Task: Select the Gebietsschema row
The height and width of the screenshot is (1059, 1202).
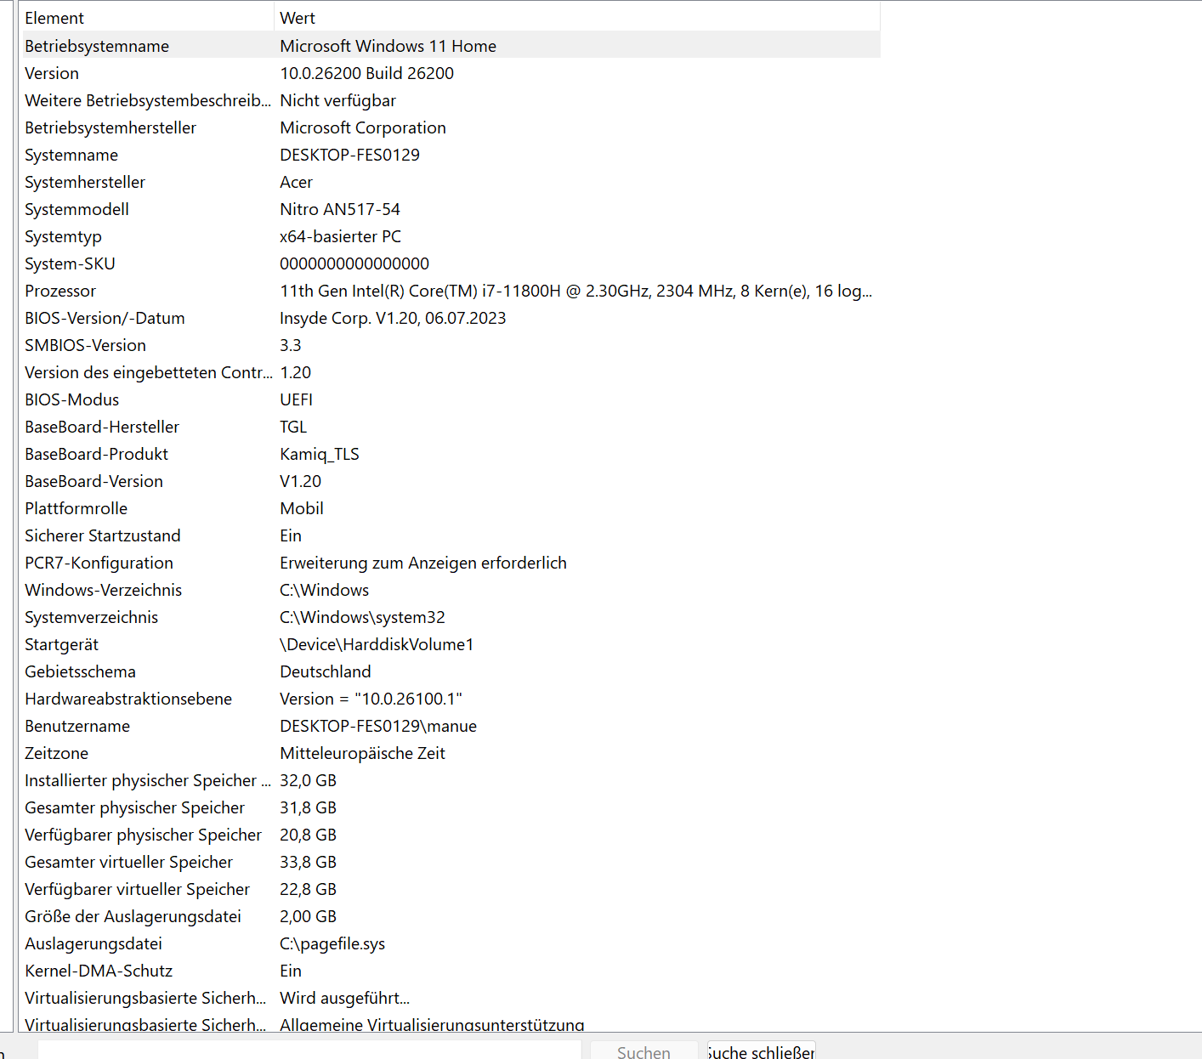Action: coord(450,671)
